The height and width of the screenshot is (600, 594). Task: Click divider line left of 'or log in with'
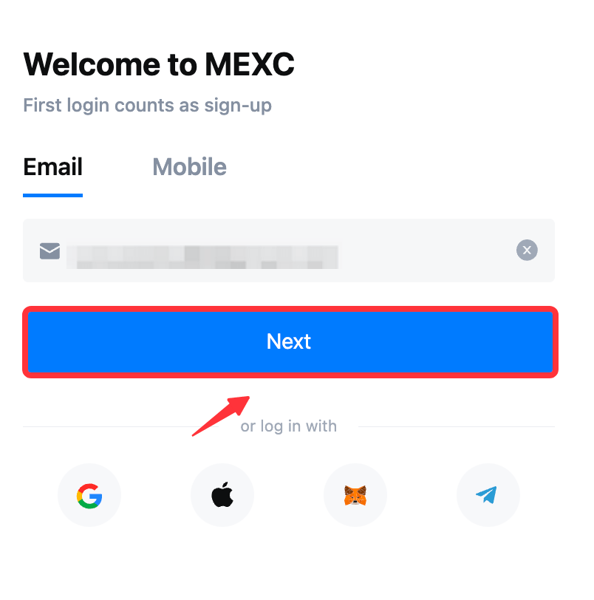[111, 426]
